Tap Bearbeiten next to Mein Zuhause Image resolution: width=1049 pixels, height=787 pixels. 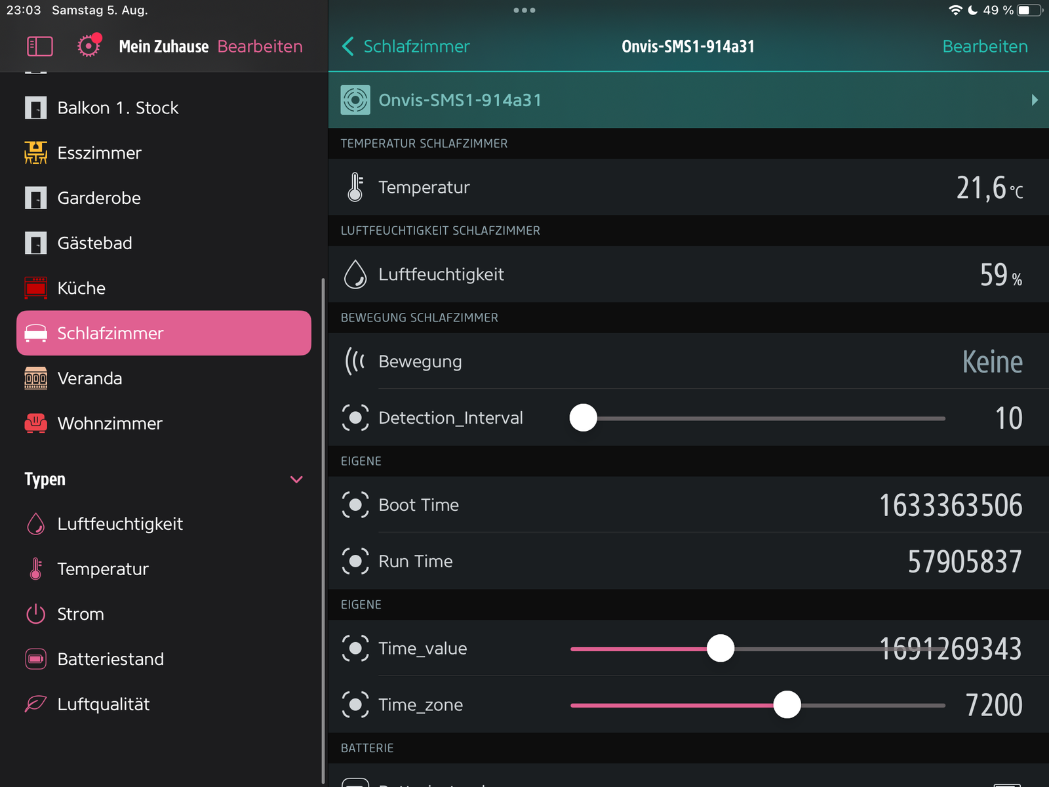pyautogui.click(x=260, y=47)
